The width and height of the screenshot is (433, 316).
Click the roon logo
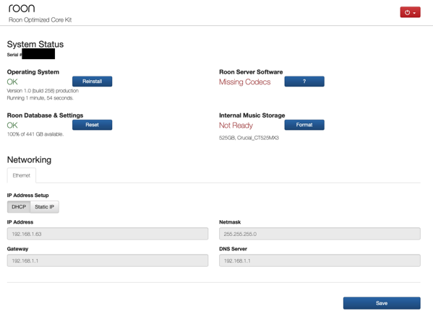22,8
